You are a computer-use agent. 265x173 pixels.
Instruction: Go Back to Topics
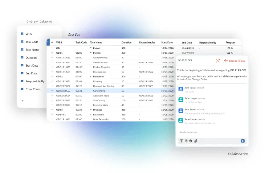tap(234, 61)
